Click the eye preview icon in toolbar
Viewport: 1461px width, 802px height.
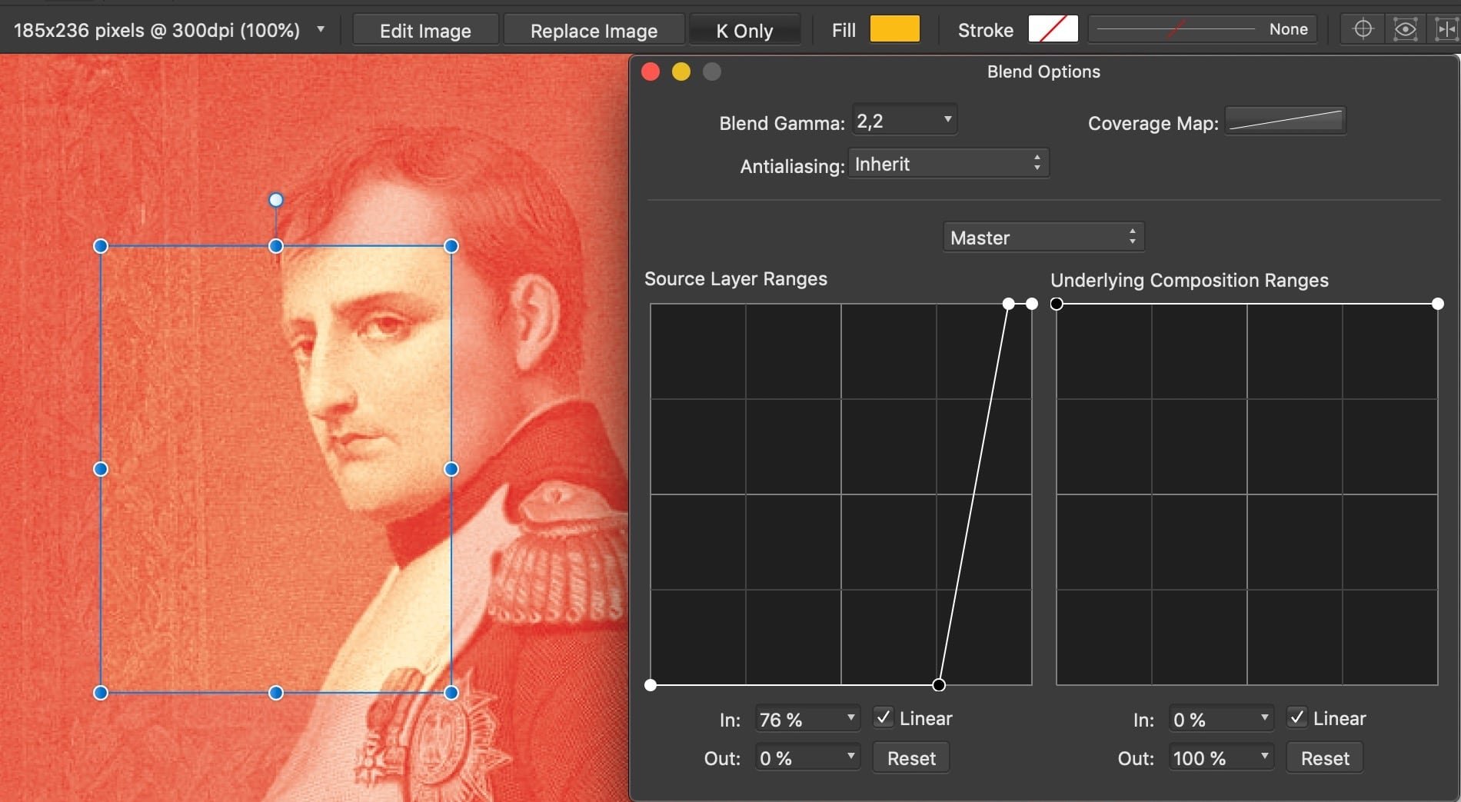pos(1405,29)
